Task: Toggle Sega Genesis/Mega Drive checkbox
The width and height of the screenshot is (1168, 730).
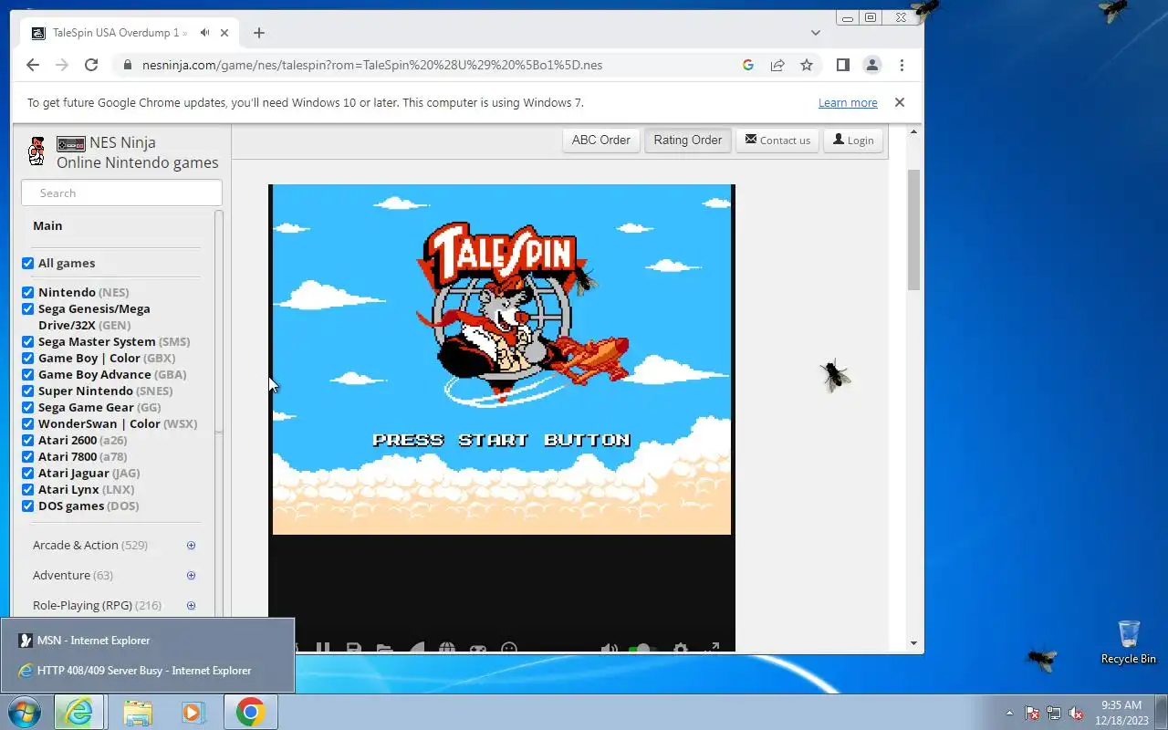Action: coord(27,308)
